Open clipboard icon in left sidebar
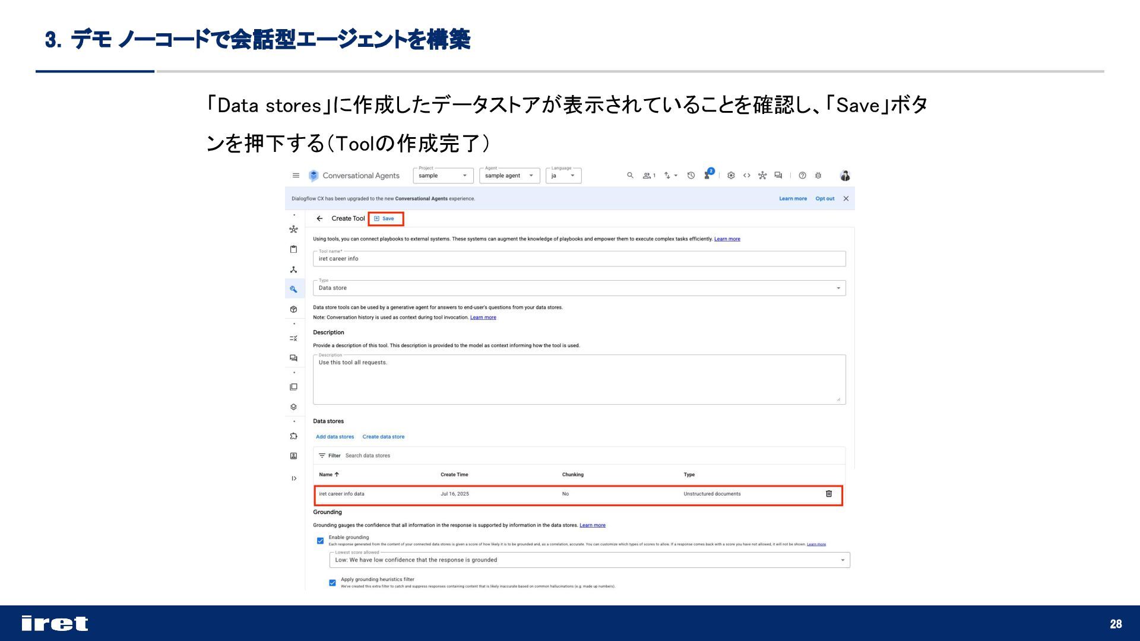Image resolution: width=1140 pixels, height=641 pixels. (x=293, y=249)
